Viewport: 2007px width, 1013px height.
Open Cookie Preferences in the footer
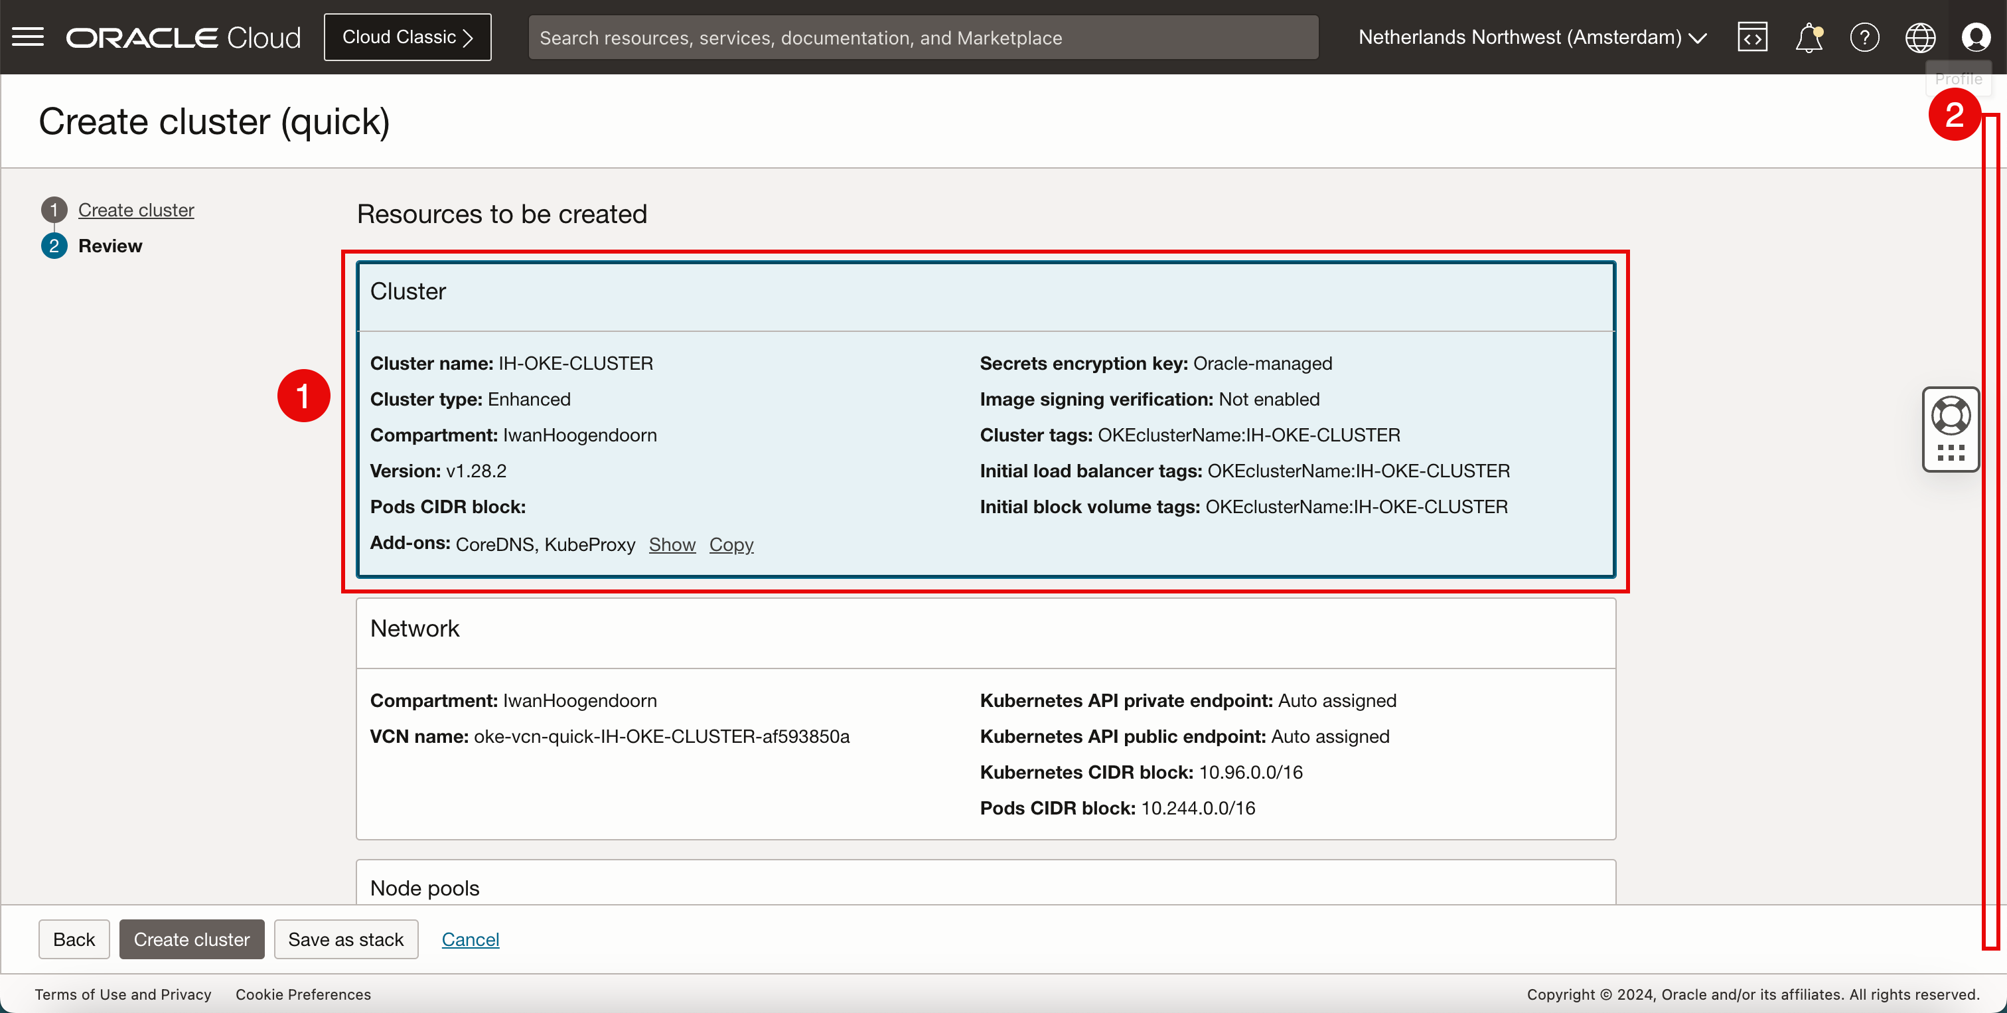(x=303, y=994)
